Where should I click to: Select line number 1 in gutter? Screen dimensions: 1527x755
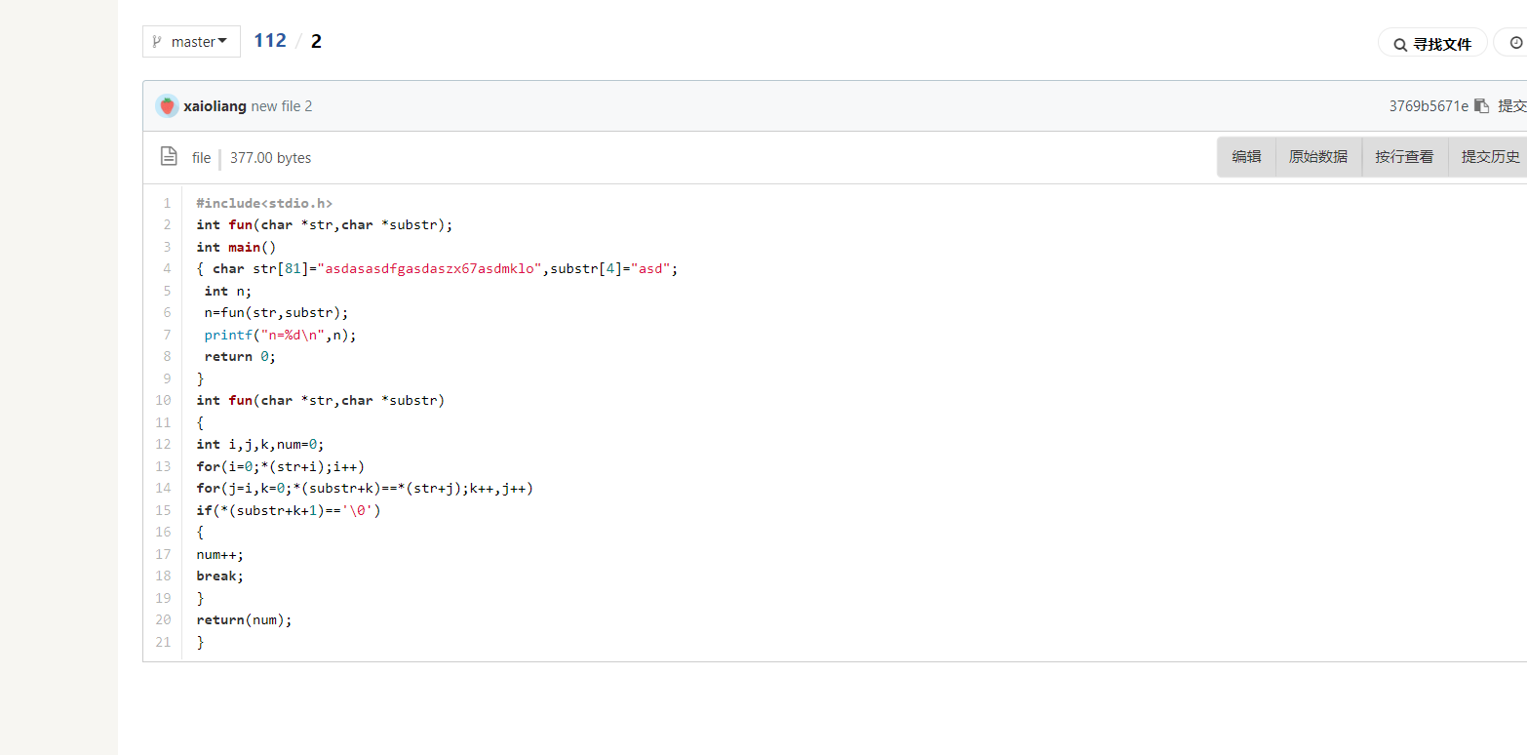tap(167, 203)
